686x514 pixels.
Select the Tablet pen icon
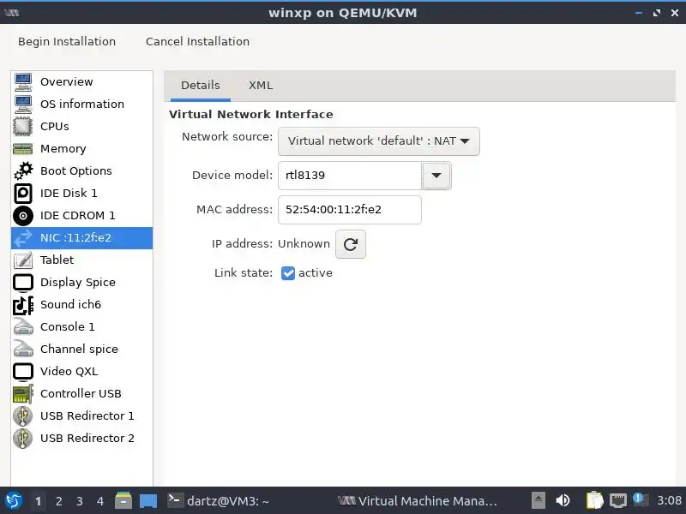(x=23, y=260)
